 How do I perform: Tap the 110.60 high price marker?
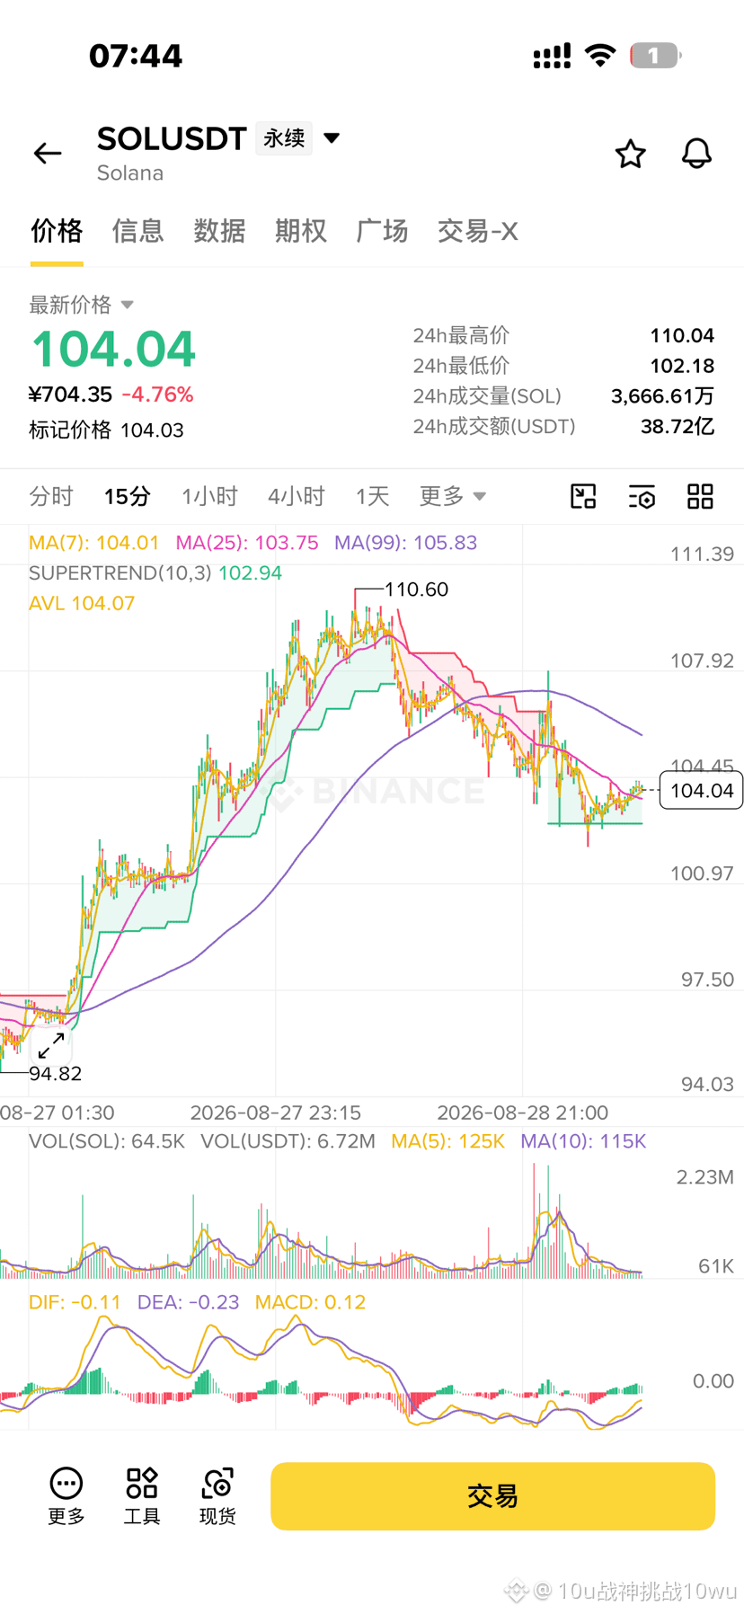coord(416,590)
